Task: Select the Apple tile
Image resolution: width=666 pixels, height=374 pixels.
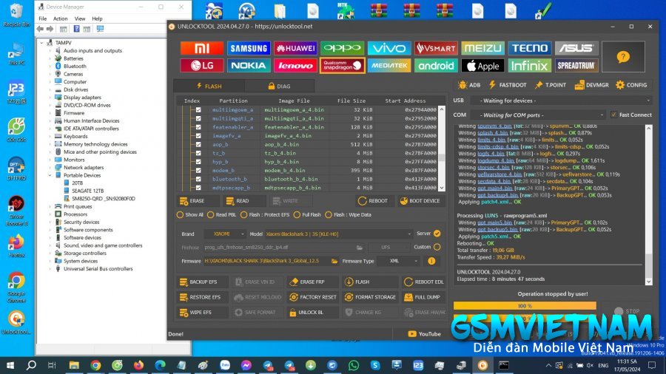Action: (482, 66)
